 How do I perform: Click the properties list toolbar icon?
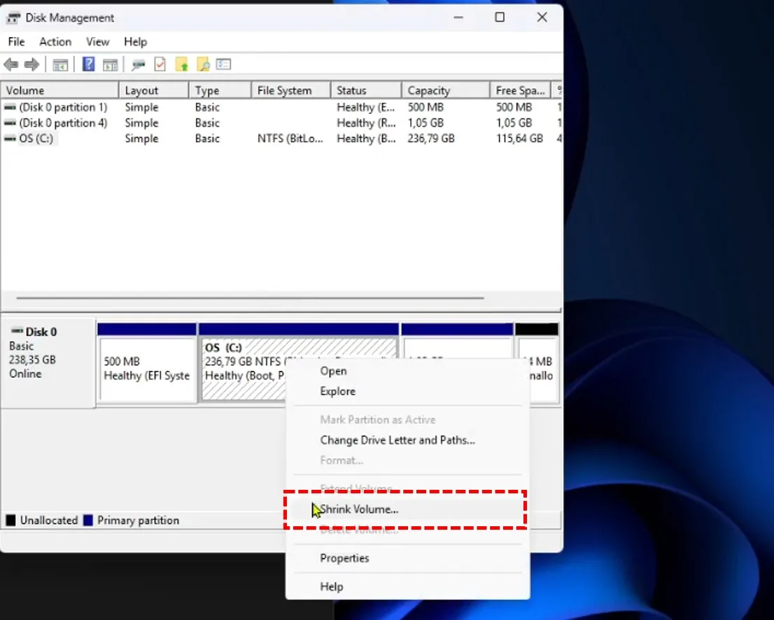(x=224, y=64)
